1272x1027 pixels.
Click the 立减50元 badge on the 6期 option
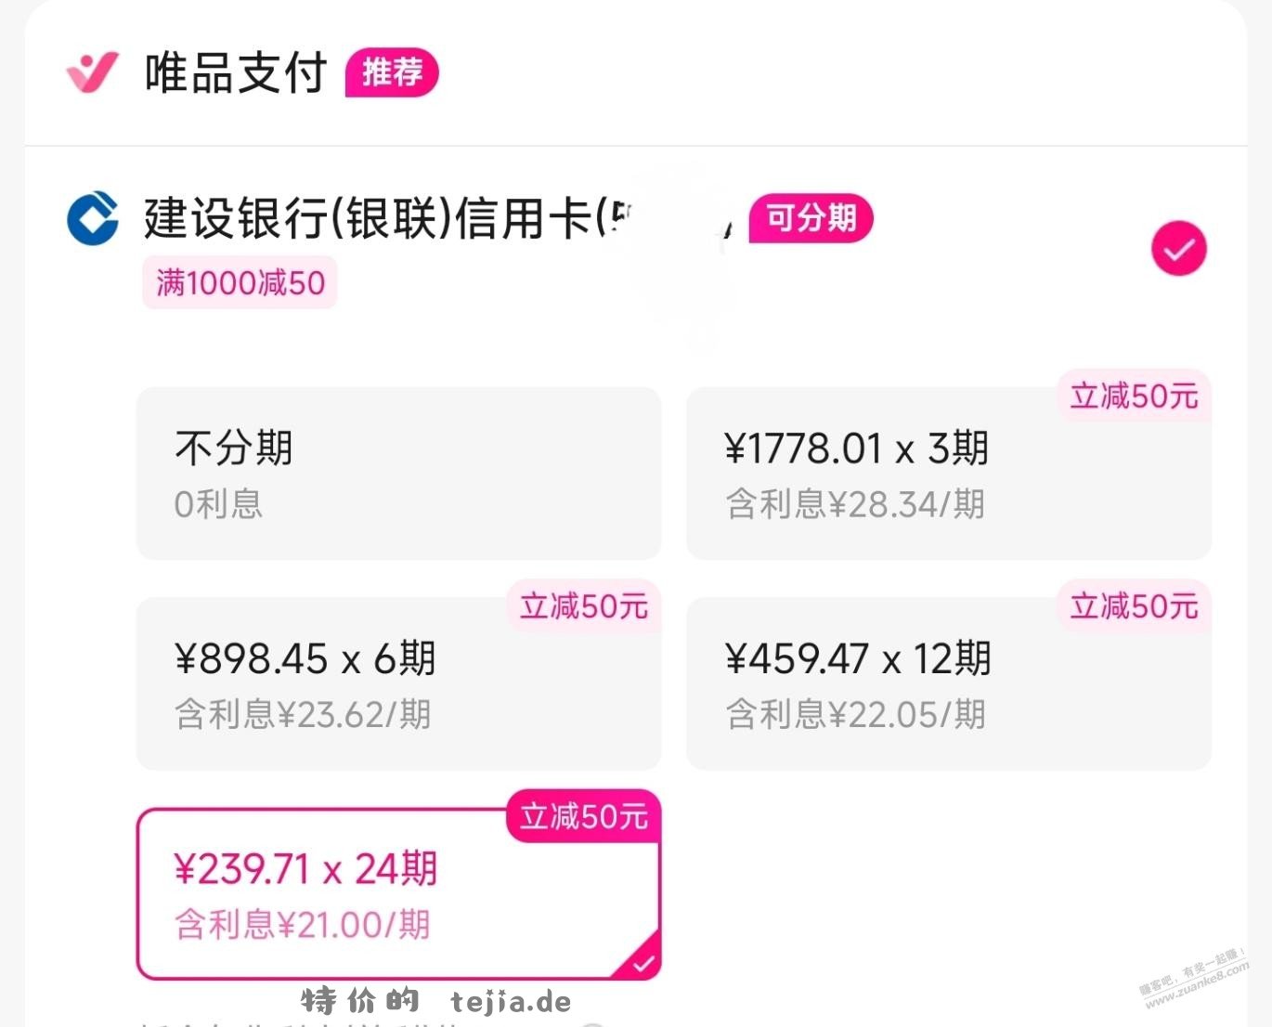[583, 606]
